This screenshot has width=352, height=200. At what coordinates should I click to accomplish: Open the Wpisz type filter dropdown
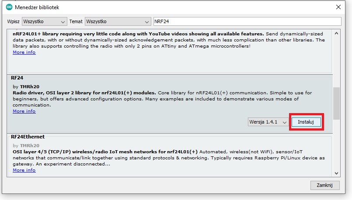tap(44, 21)
